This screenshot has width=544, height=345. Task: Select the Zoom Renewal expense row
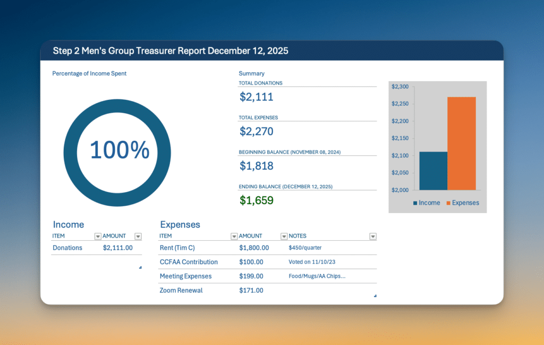pos(181,290)
